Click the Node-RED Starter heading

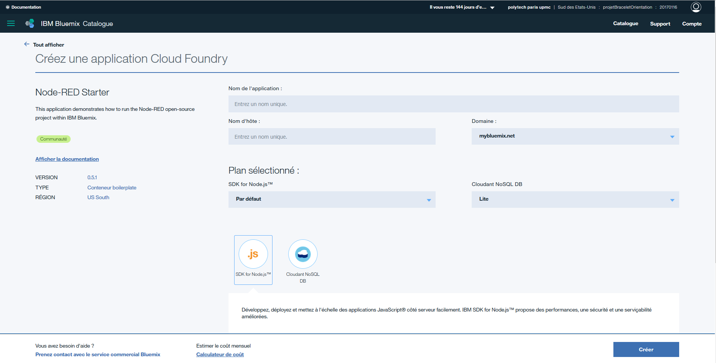(x=72, y=92)
